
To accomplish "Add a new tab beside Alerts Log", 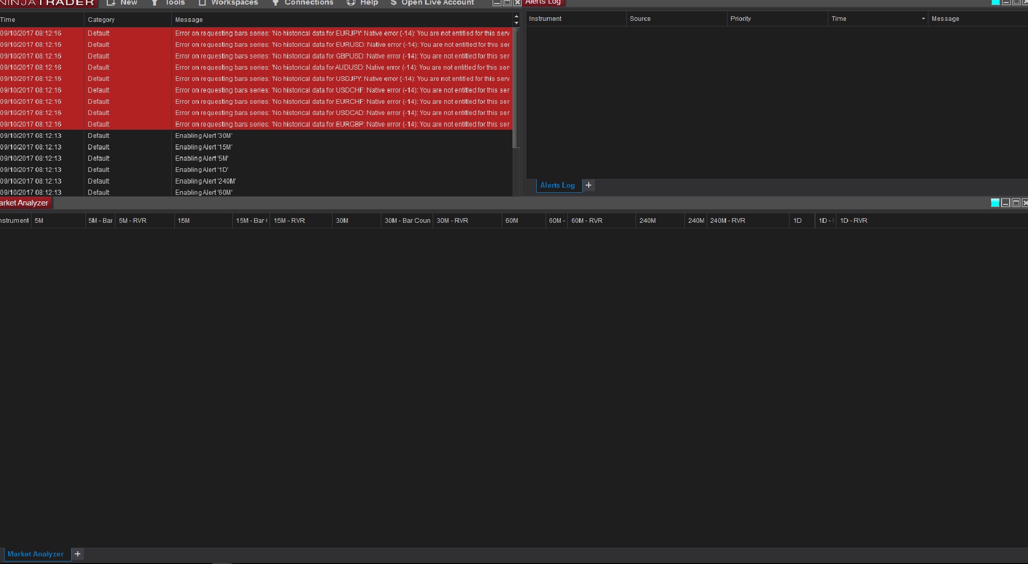I will [588, 185].
